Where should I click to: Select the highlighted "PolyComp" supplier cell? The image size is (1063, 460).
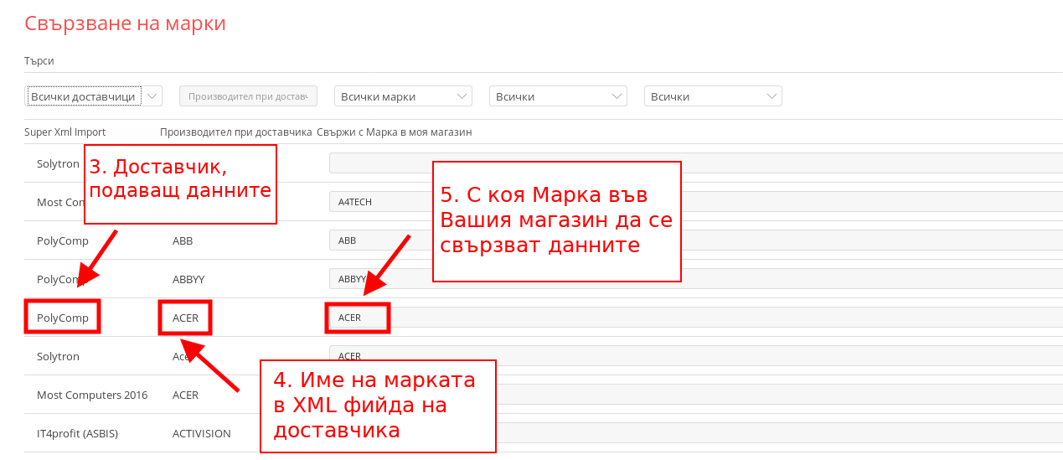click(63, 318)
